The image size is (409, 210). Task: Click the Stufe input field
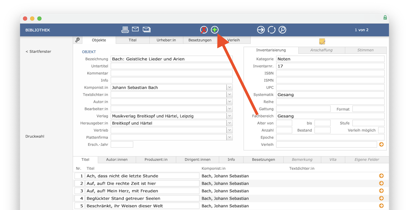tap(368, 123)
